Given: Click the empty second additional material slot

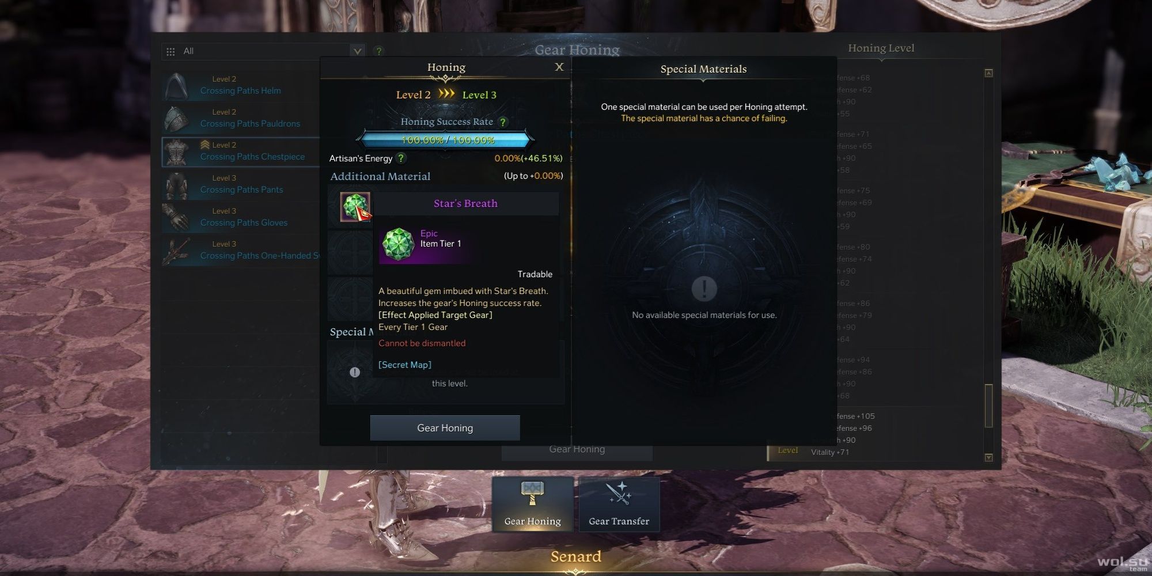Looking at the screenshot, I should pyautogui.click(x=350, y=253).
